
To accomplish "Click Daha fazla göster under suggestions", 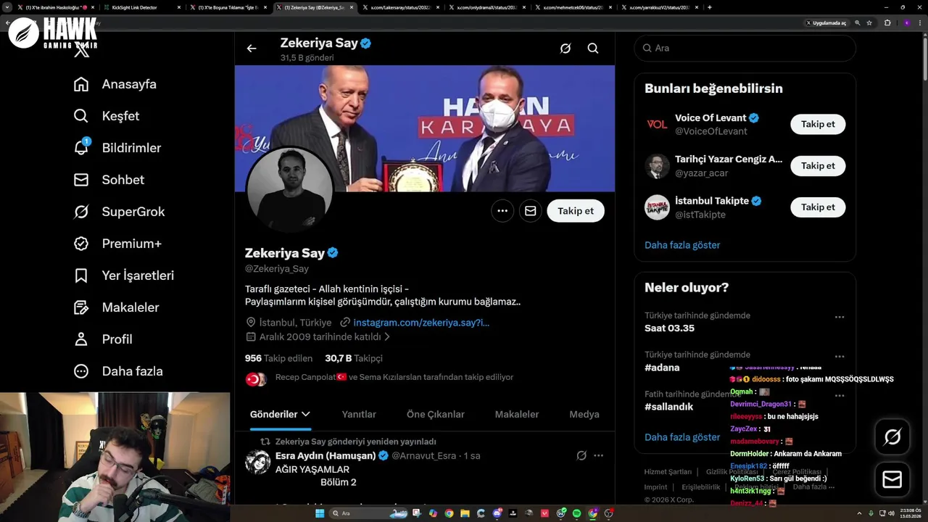I will [682, 245].
